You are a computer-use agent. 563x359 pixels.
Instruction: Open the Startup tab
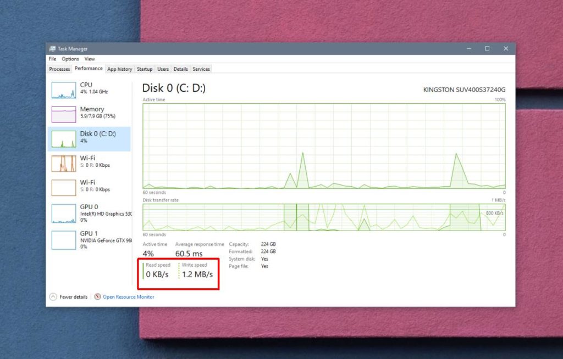[145, 69]
